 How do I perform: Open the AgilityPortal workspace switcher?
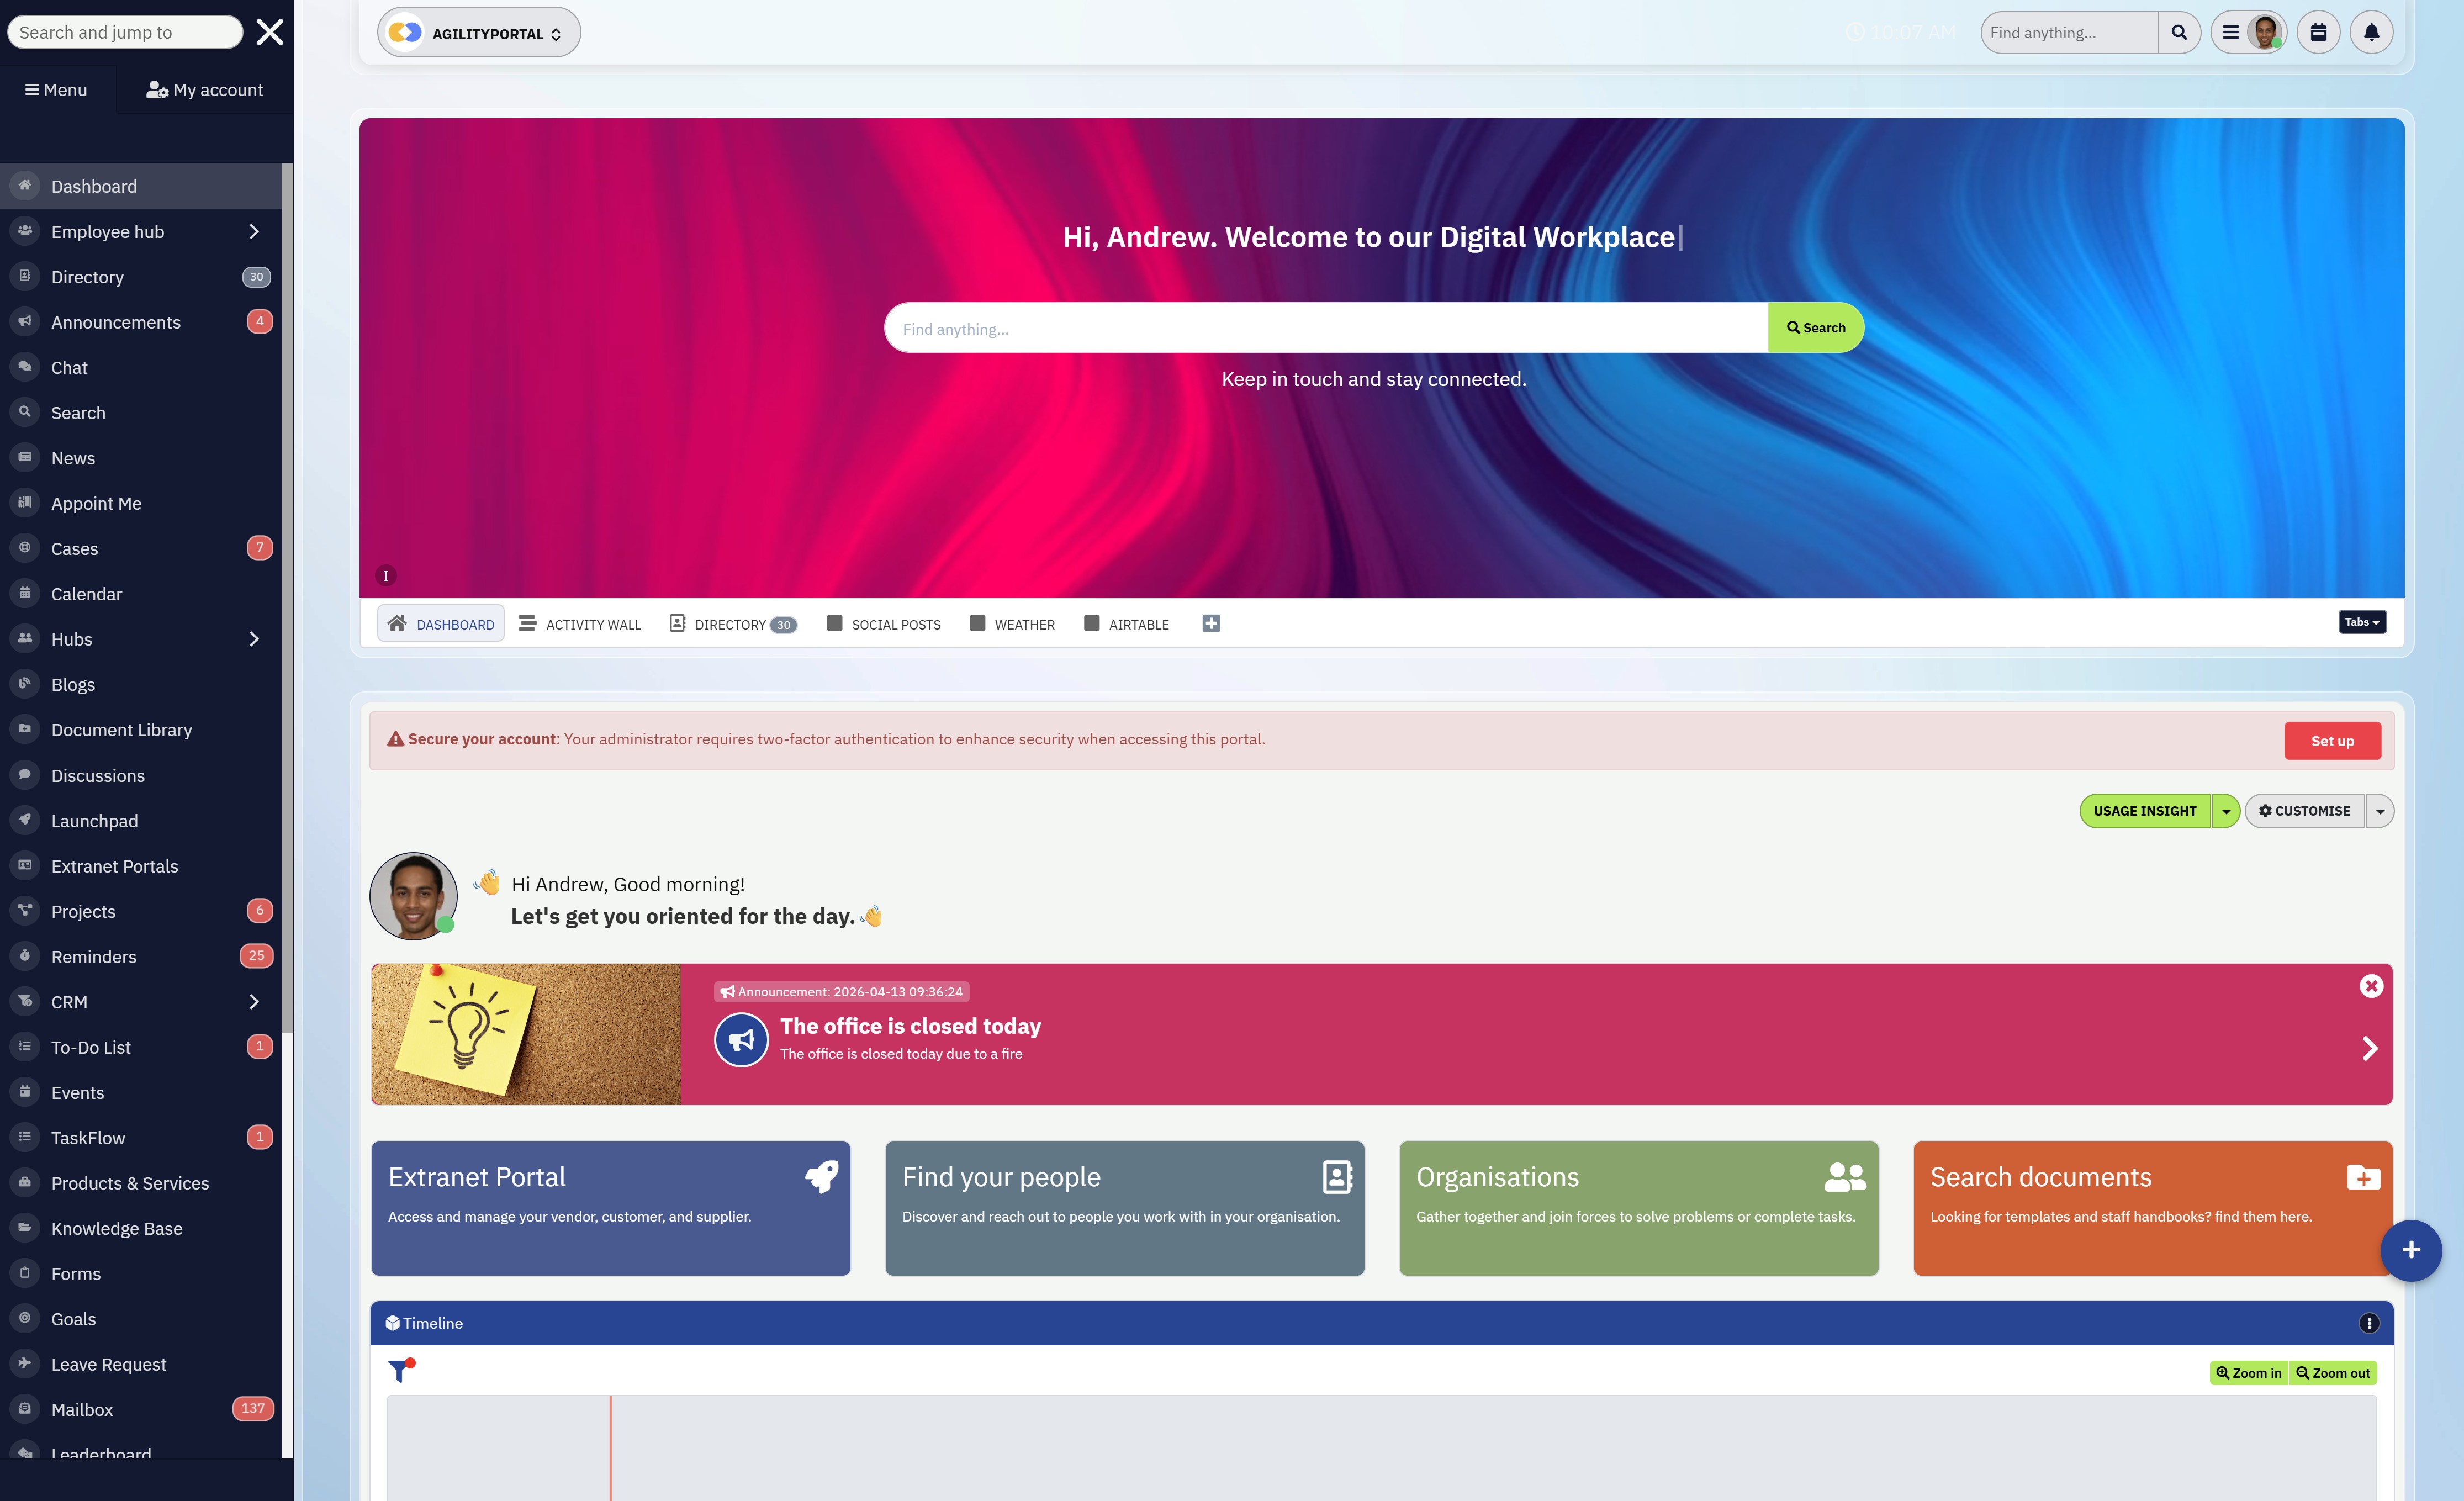(478, 33)
